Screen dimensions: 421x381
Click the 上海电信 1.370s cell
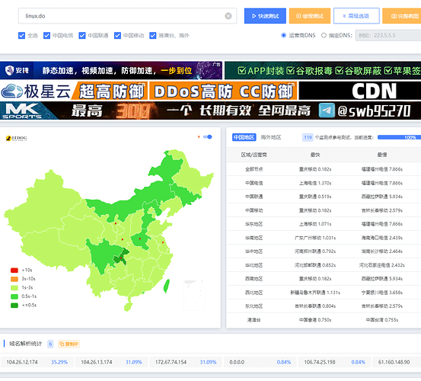(315, 183)
